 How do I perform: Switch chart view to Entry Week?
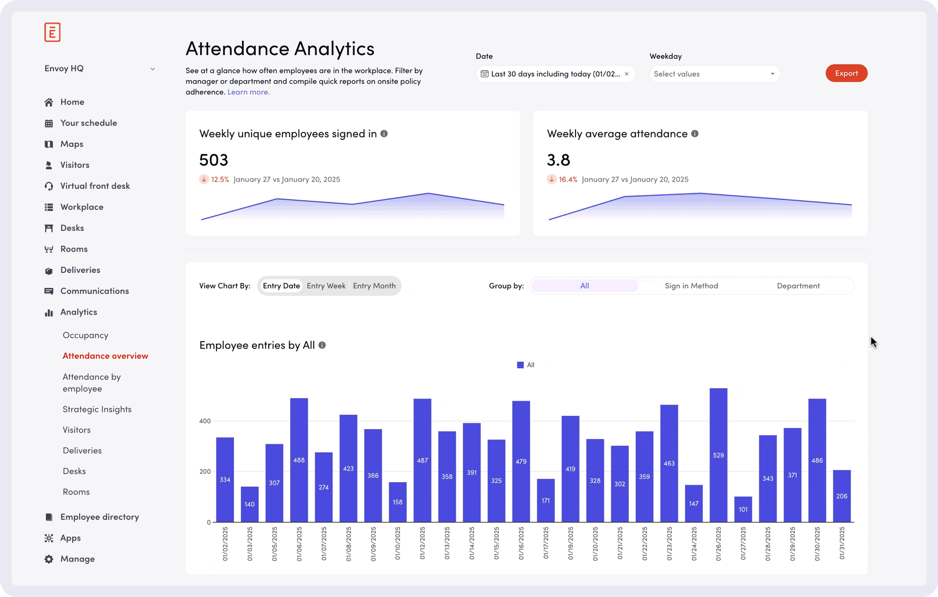326,286
